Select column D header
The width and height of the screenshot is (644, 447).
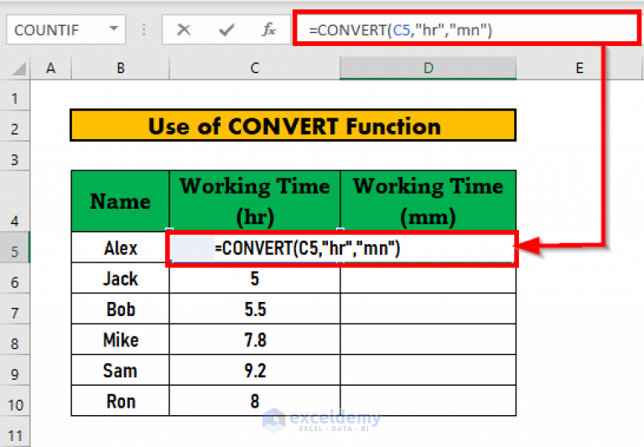428,68
